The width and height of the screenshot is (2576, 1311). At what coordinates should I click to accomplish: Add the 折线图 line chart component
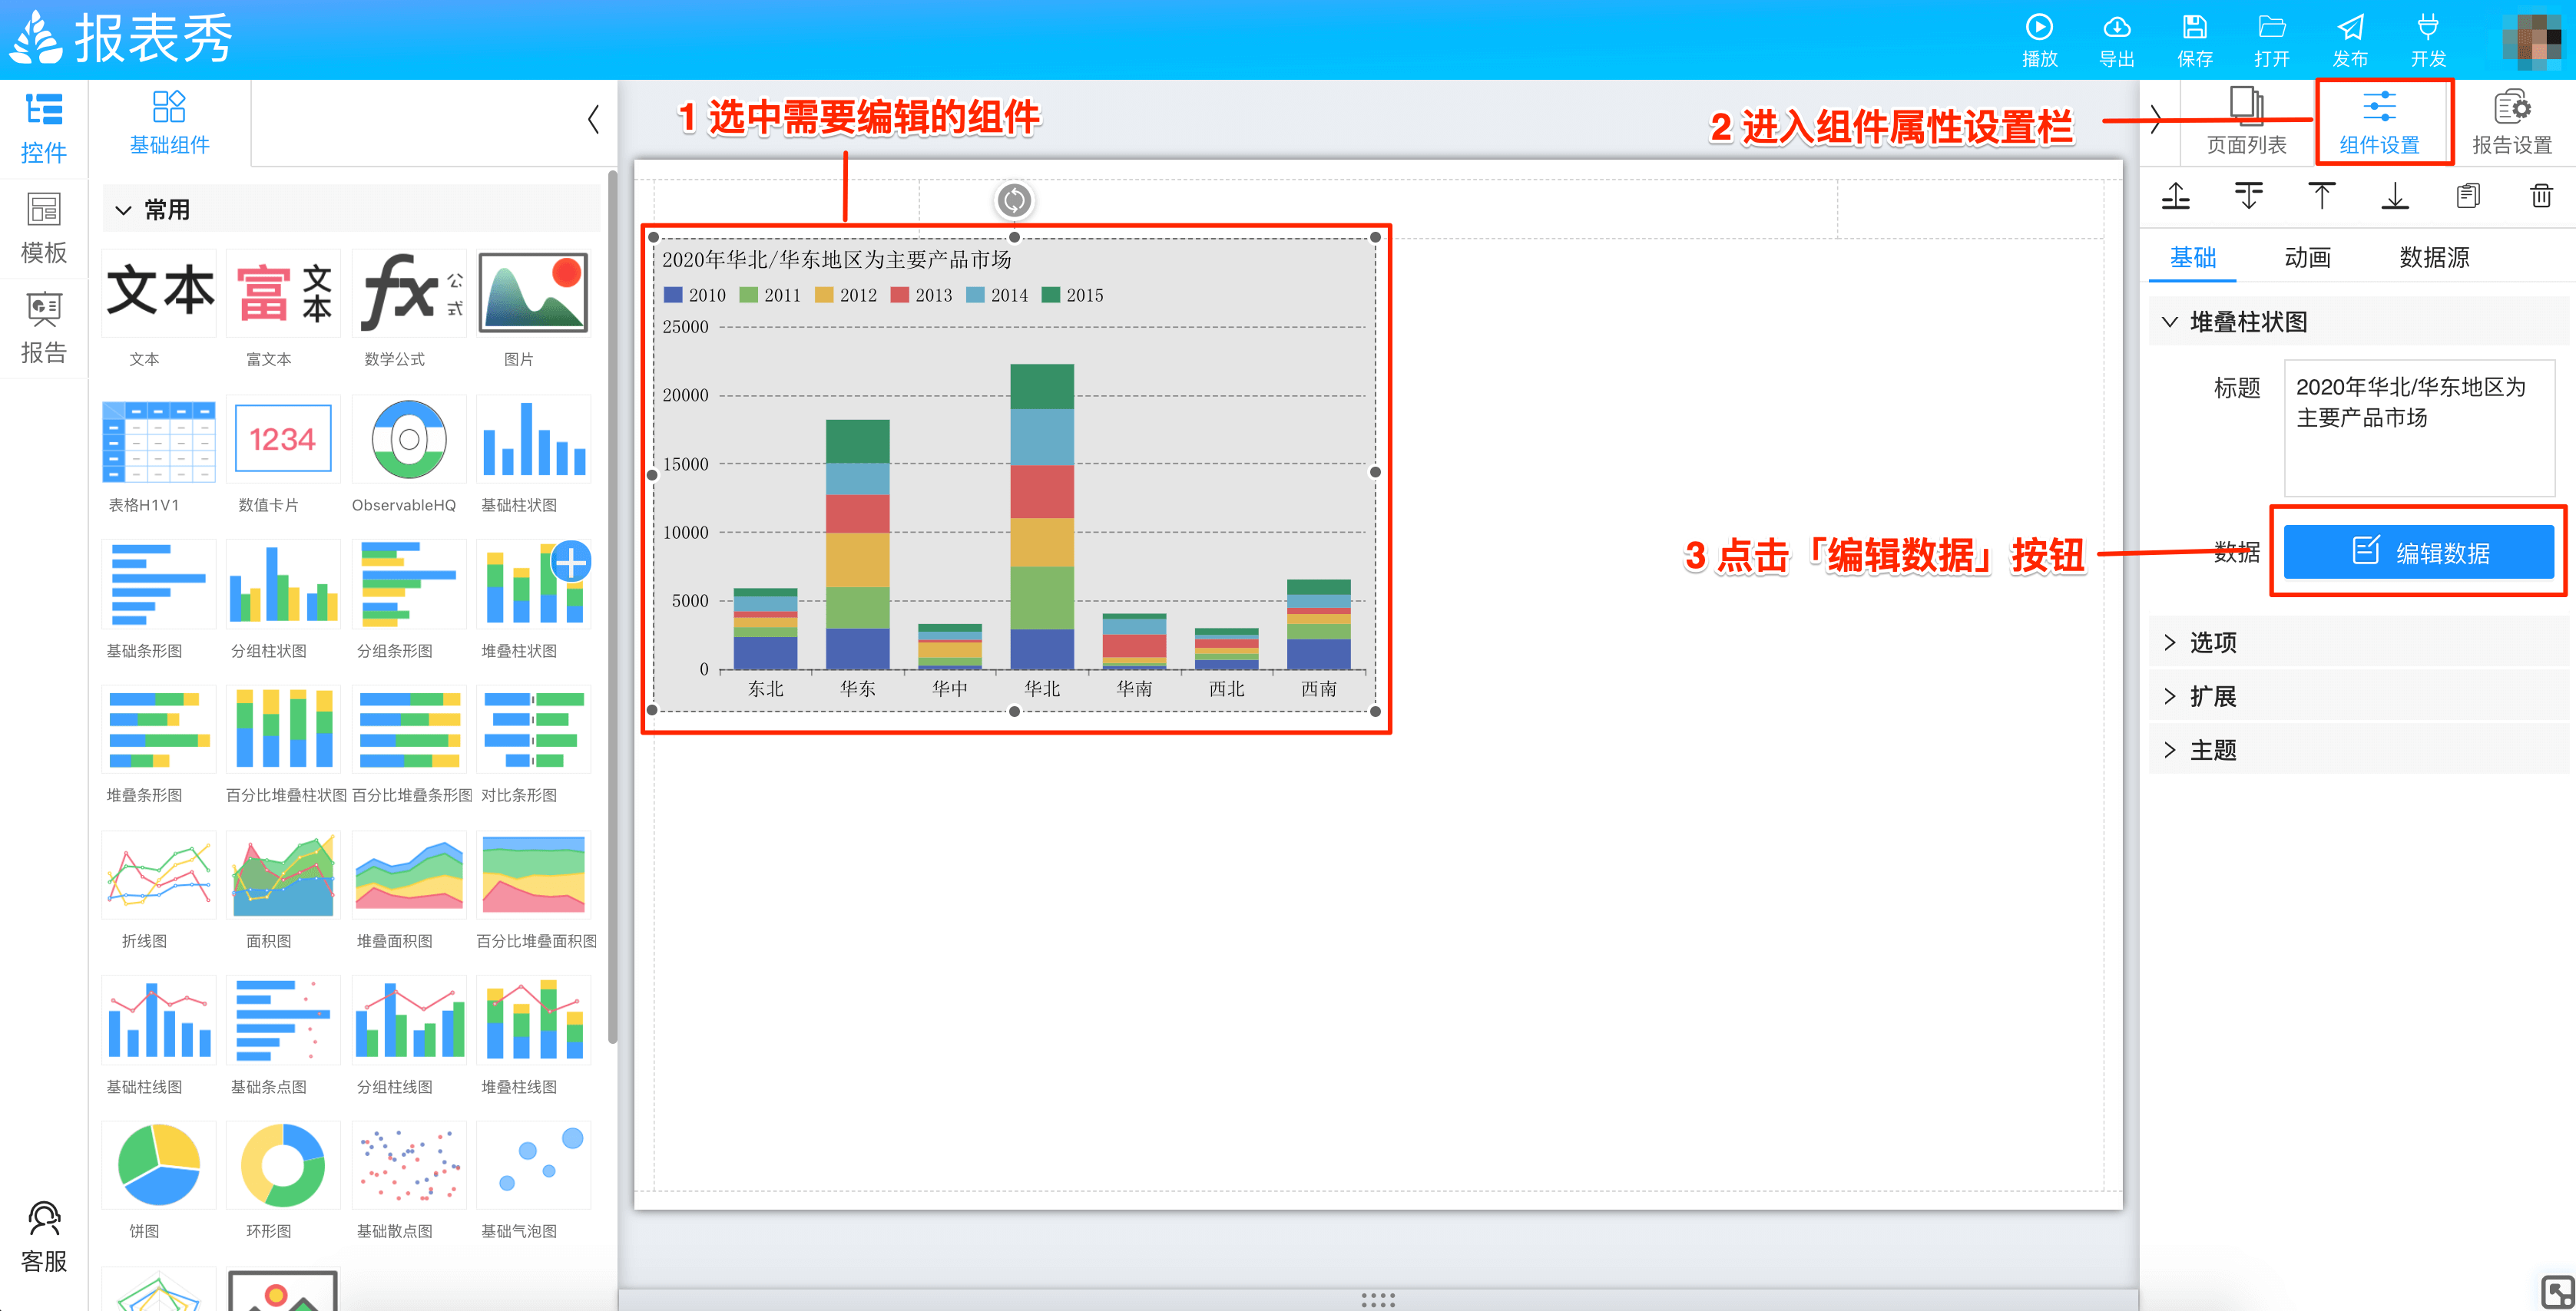pyautogui.click(x=159, y=875)
